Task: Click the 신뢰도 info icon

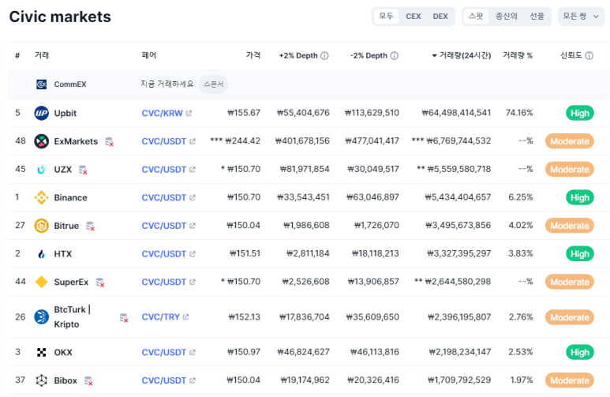Action: [x=589, y=56]
